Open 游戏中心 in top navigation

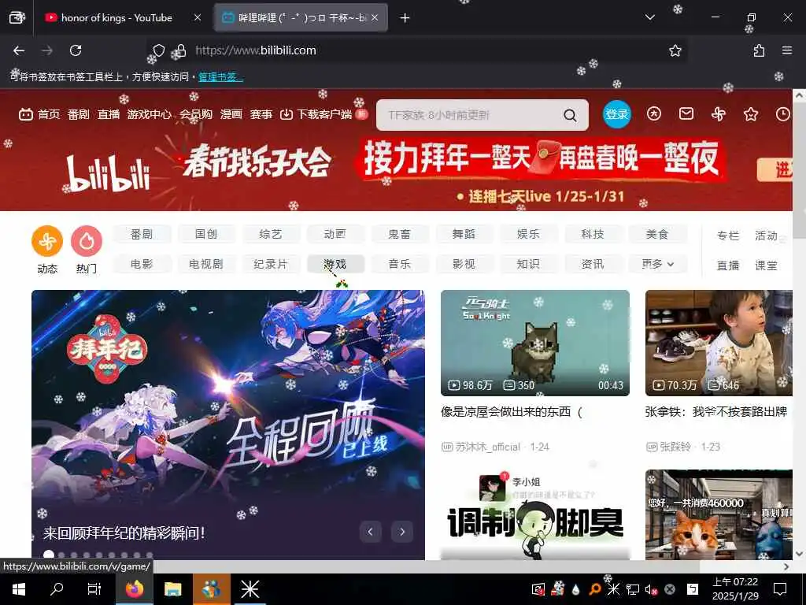pos(149,114)
